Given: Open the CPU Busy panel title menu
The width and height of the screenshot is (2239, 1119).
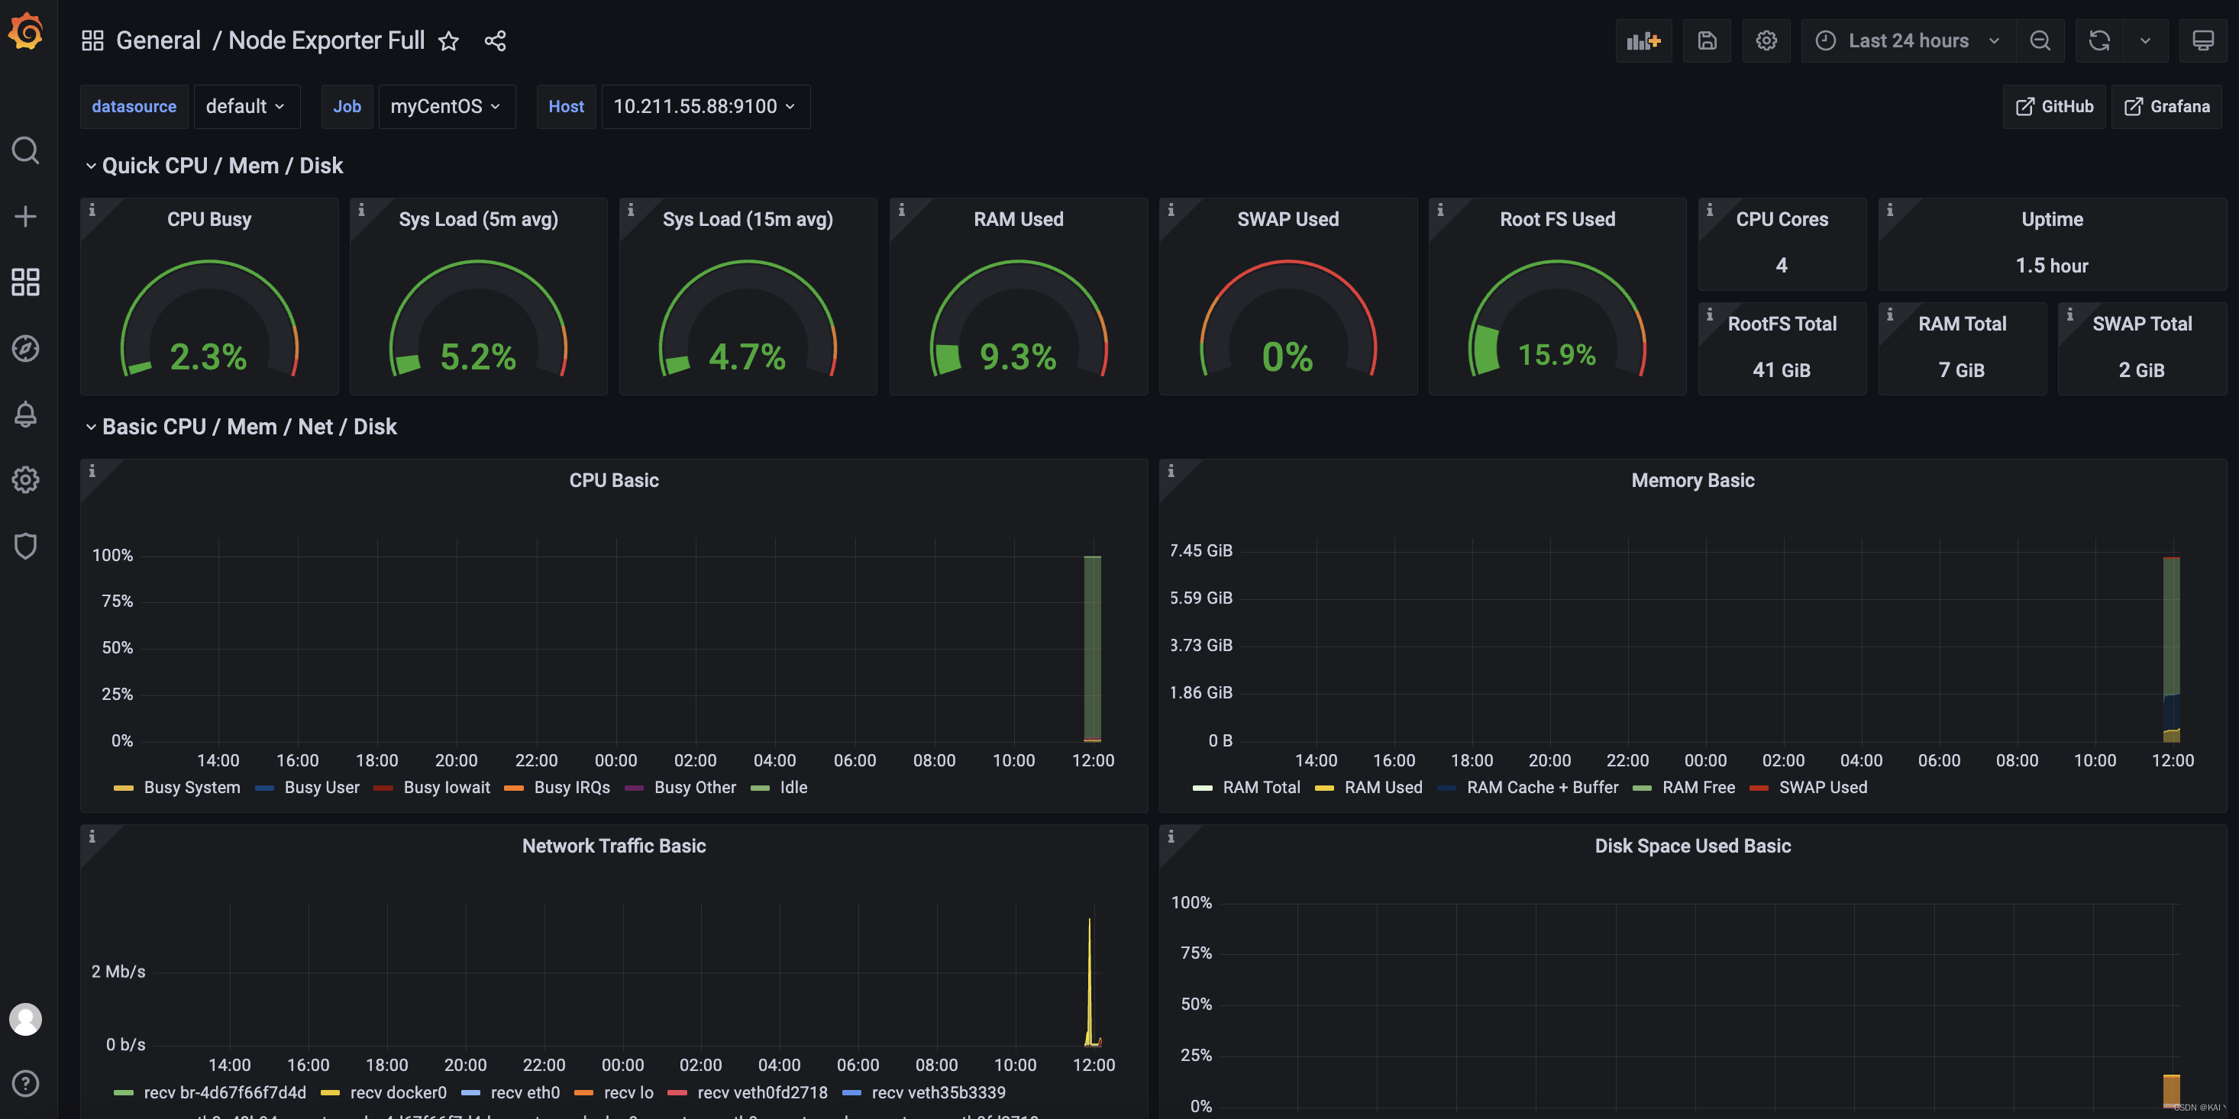Looking at the screenshot, I should [209, 220].
